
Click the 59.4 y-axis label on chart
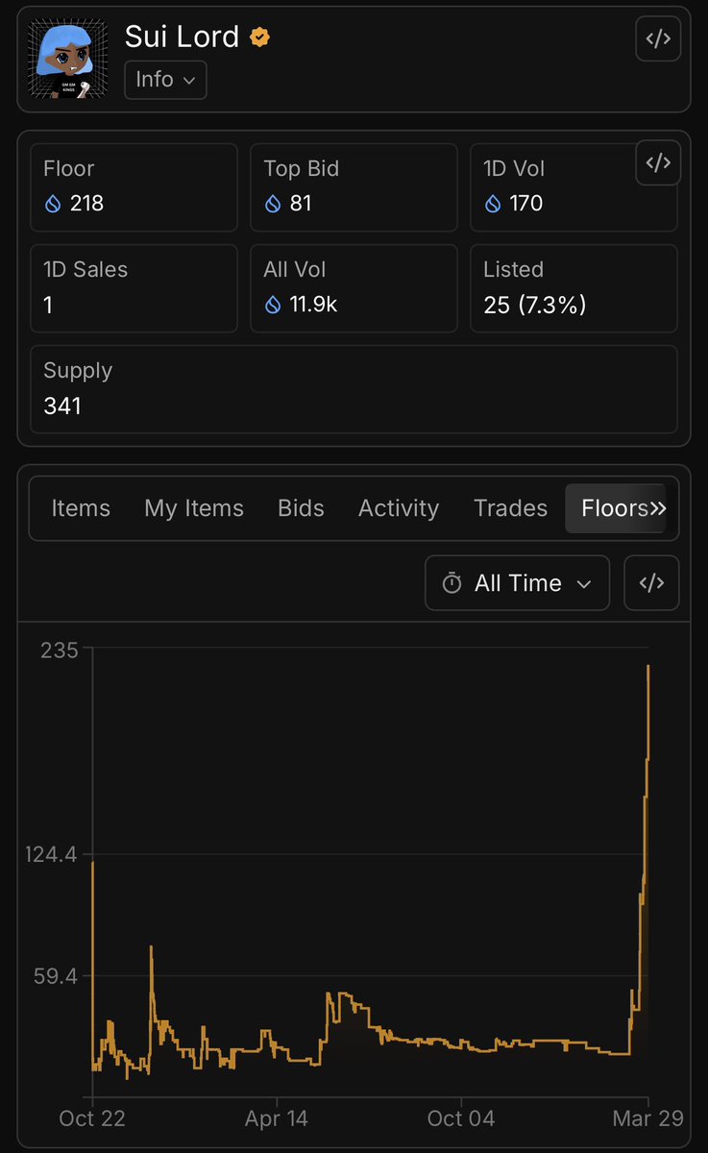click(57, 976)
